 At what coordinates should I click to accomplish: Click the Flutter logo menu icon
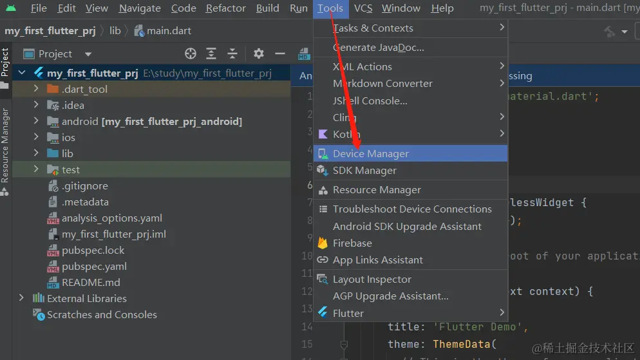point(323,312)
